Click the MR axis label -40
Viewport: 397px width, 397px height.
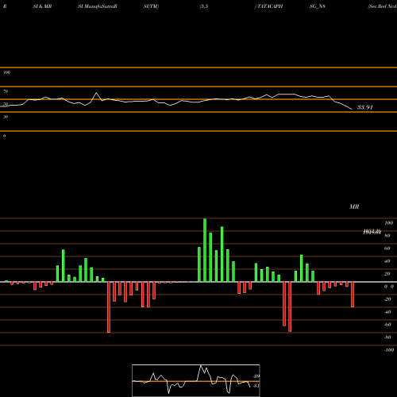387,312
